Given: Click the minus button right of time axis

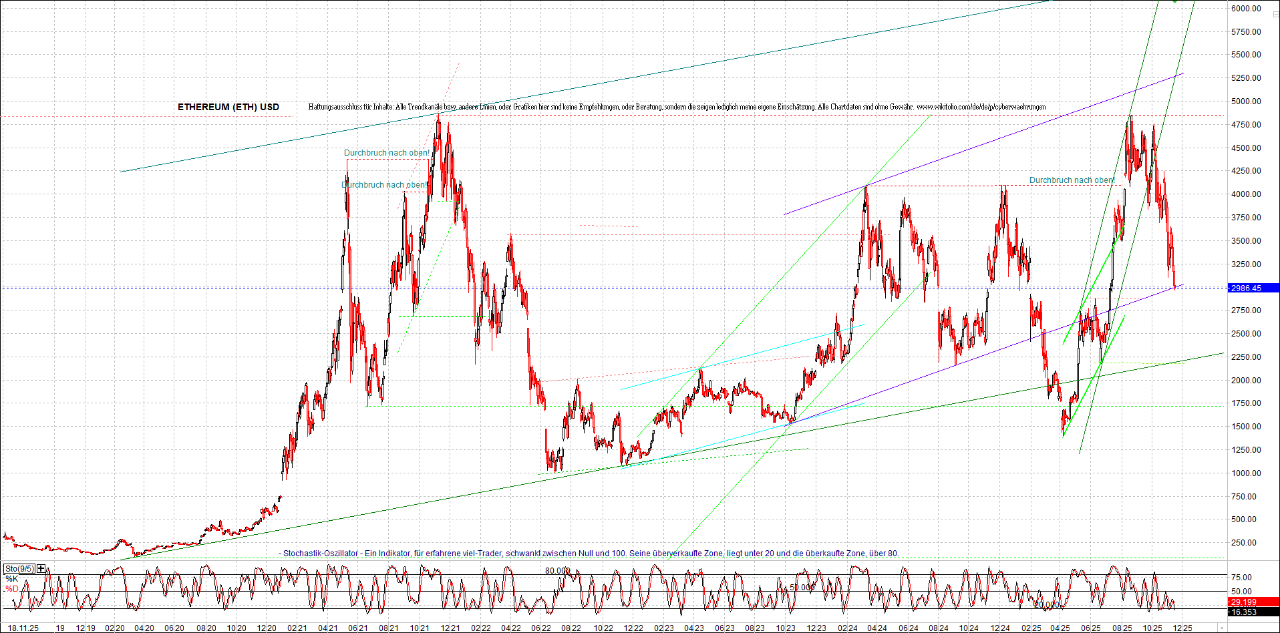Looking at the screenshot, I should 1222,628.
